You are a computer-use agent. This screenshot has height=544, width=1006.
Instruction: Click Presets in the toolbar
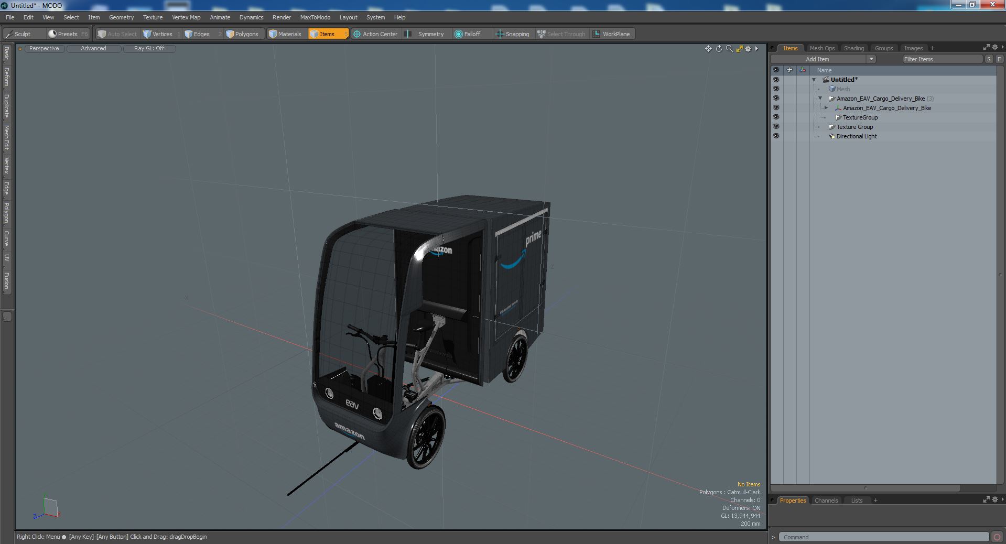69,34
